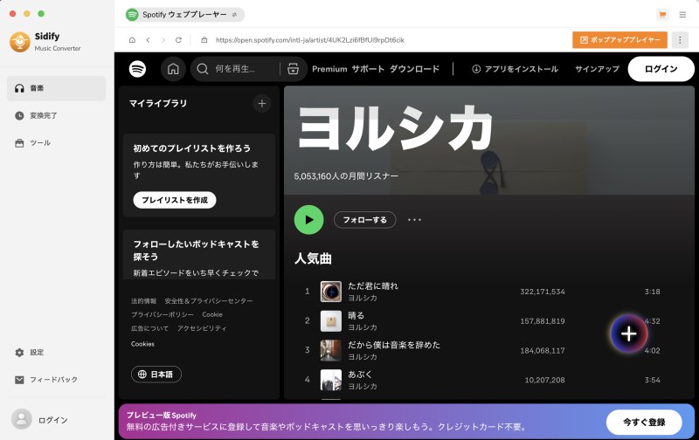Click the song title あぶく
This screenshot has height=440, width=699.
pos(360,375)
